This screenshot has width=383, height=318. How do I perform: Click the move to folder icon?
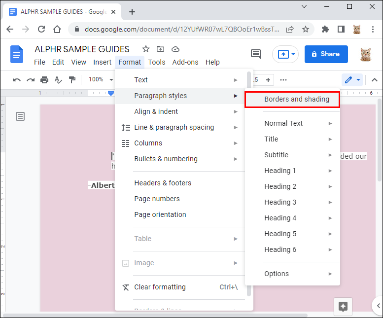[x=161, y=49]
